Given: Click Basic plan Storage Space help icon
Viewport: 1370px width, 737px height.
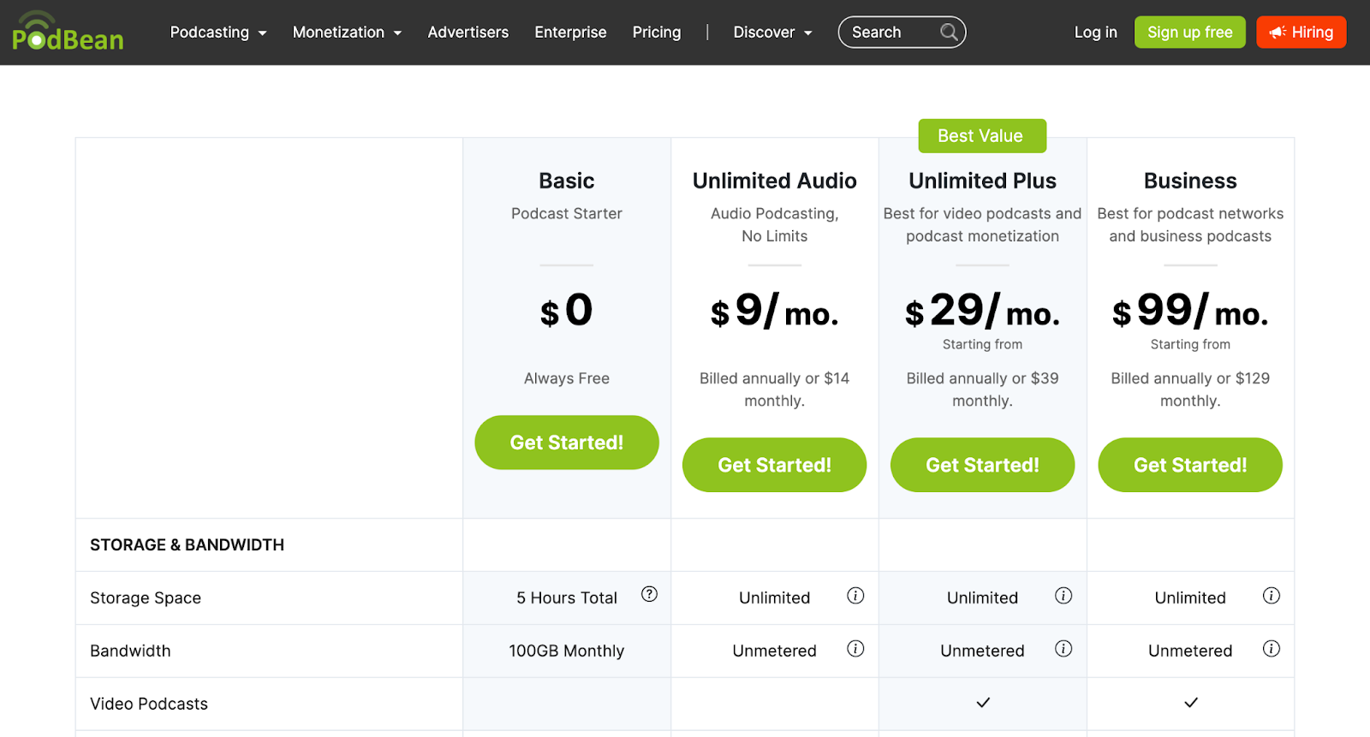Looking at the screenshot, I should [x=649, y=594].
